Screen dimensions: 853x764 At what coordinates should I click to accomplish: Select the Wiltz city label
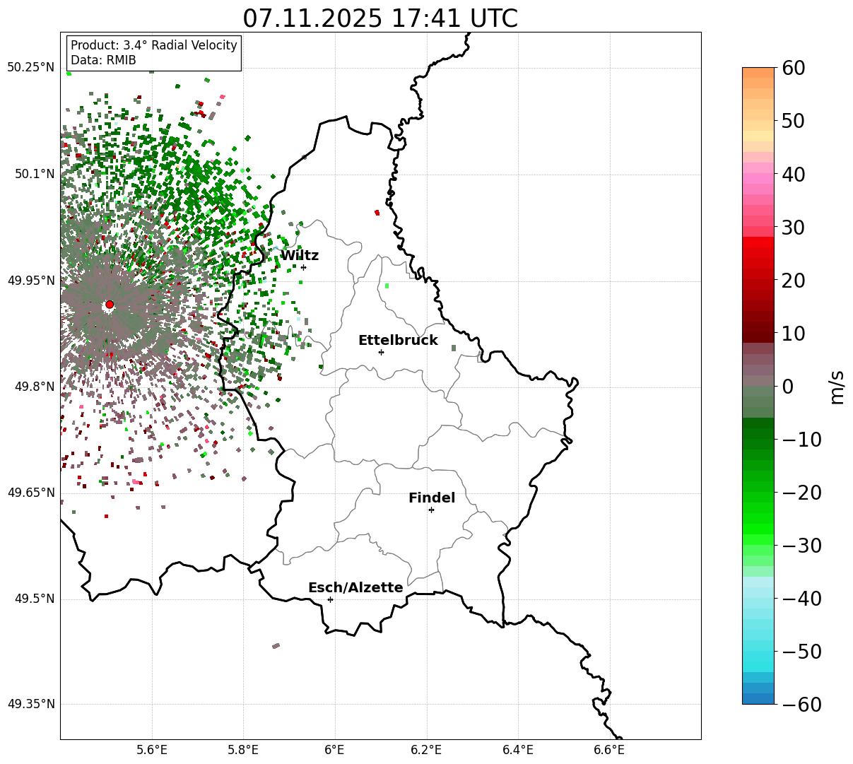click(x=300, y=256)
